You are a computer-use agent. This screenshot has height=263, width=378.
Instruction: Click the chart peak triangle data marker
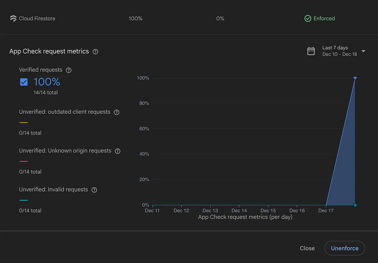[355, 78]
